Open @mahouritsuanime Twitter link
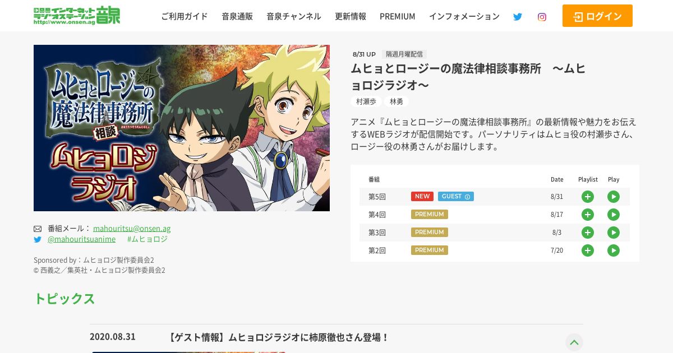This screenshot has height=353, width=673. click(81, 239)
